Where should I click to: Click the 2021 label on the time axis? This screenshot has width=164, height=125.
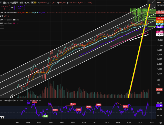[129, 122]
